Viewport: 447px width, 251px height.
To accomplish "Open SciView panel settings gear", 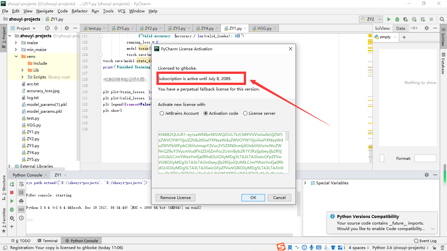I will tap(427, 28).
